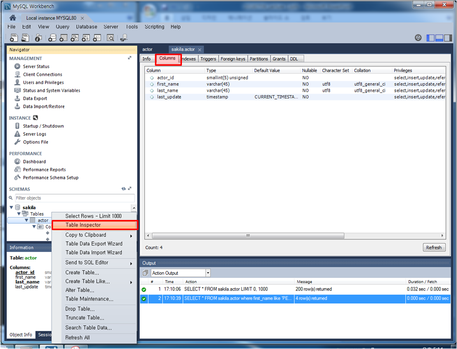The height and width of the screenshot is (349, 457).
Task: Open the Database menu
Action: pos(86,27)
